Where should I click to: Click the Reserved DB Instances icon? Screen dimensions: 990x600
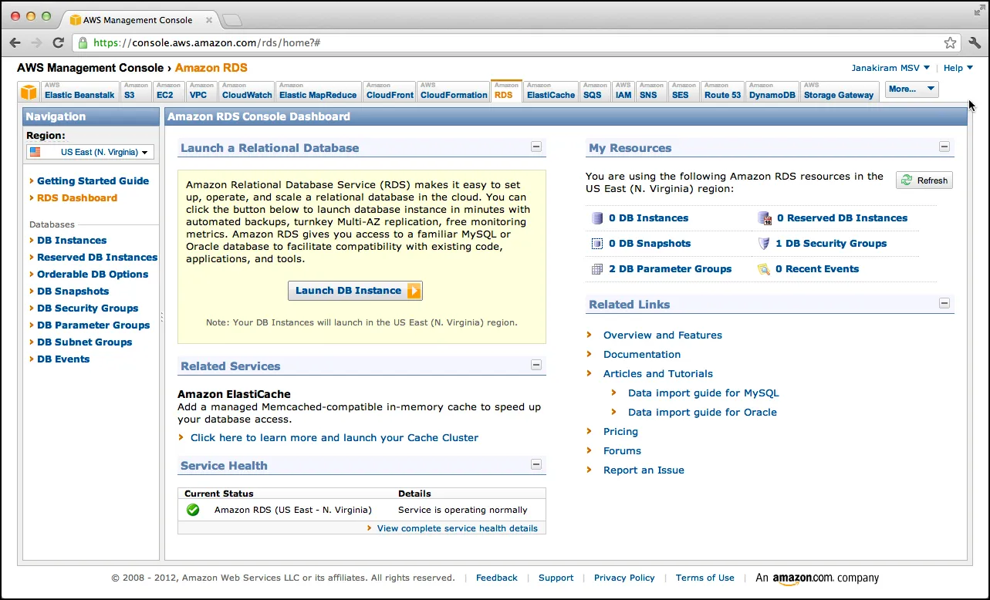tap(765, 218)
